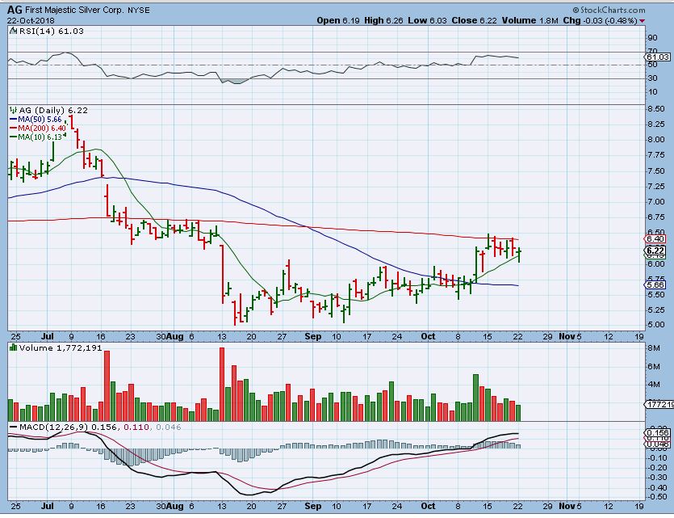Viewport: 674px width, 518px height.
Task: Click the bold 6.22 last-price tag on the right axis
Action: pos(656,251)
